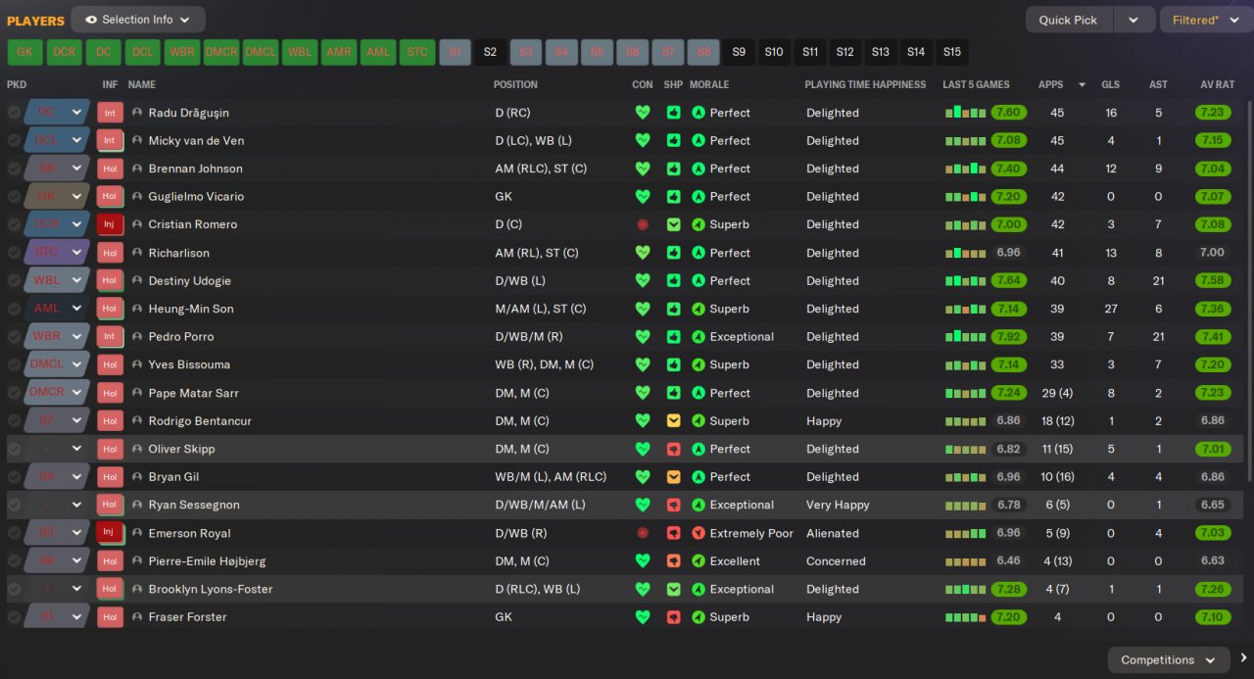
Task: Click Emerson Royal's Extremely Poor morale icon
Action: pyautogui.click(x=699, y=533)
